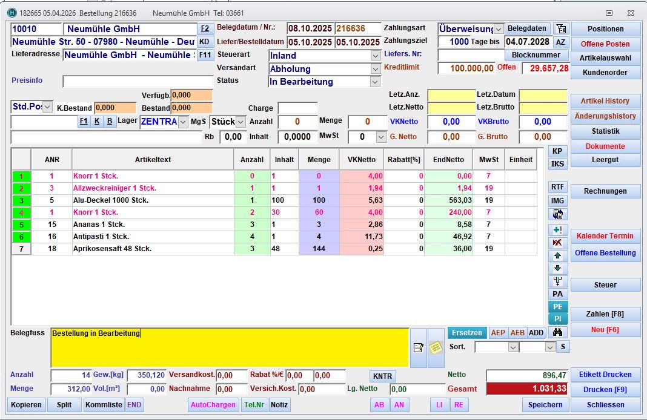This screenshot has width=647, height=420.
Task: Toggle the PI button
Action: (x=557, y=319)
